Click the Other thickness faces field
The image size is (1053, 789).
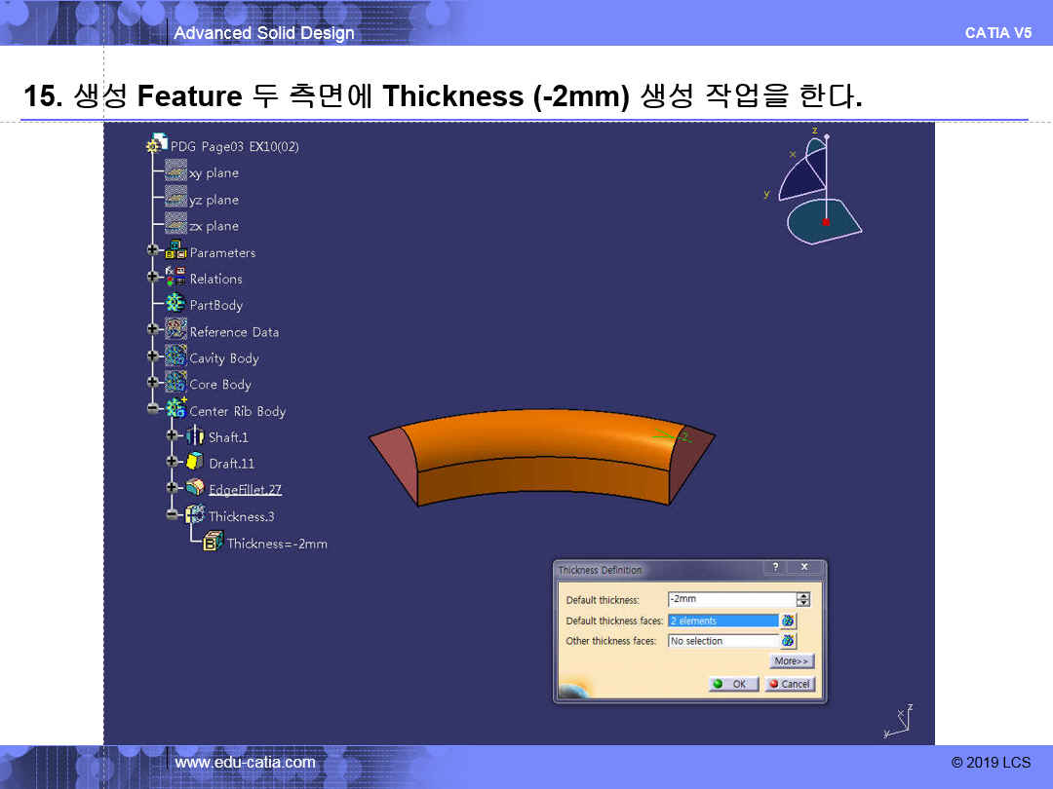[722, 641]
